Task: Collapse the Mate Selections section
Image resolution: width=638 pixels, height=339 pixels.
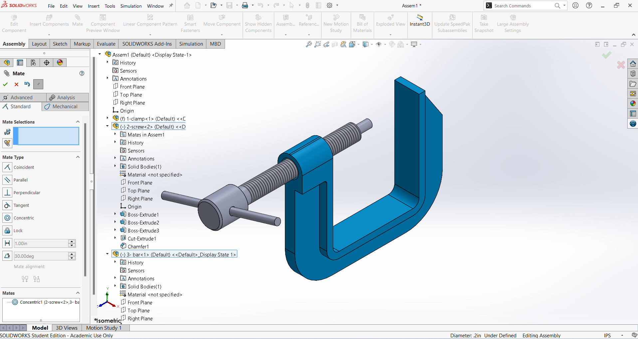Action: point(78,122)
